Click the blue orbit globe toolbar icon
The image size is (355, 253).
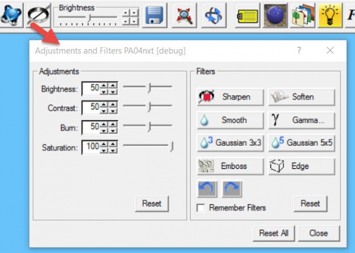[x=11, y=15]
